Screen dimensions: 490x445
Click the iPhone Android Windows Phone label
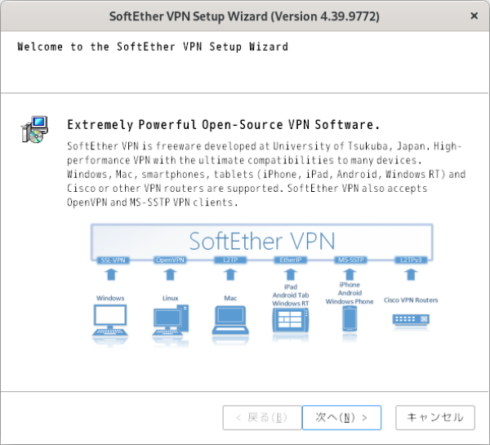click(350, 293)
